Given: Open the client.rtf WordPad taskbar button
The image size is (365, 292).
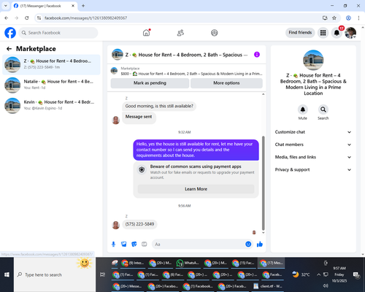Looking at the screenshot, I should (268, 286).
